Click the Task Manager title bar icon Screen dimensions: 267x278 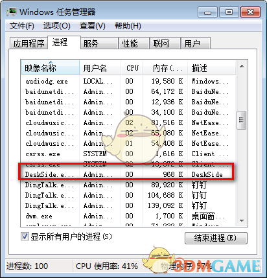[x=11, y=12]
